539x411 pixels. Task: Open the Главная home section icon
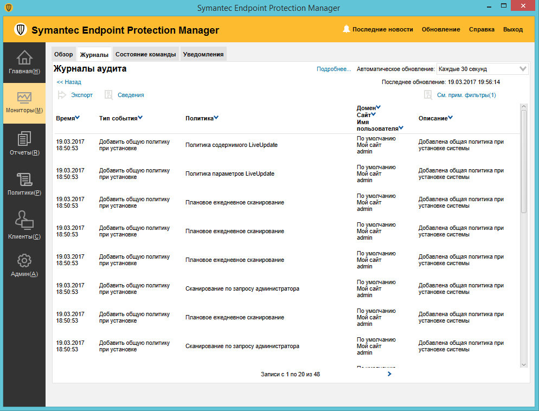pos(24,57)
